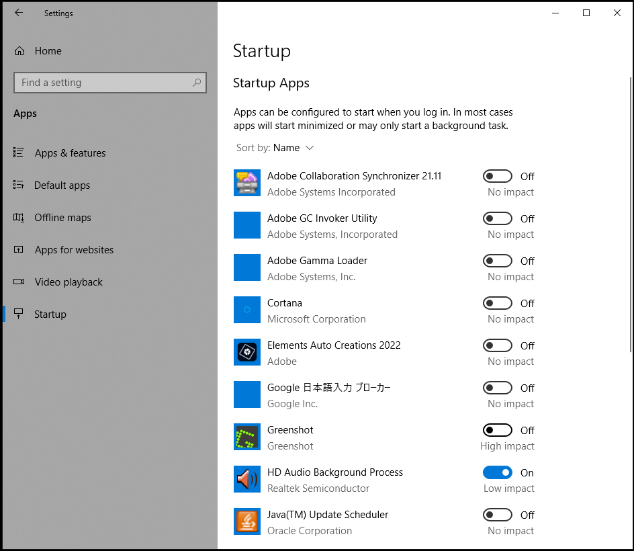Click the back arrow in Settings

coord(19,13)
